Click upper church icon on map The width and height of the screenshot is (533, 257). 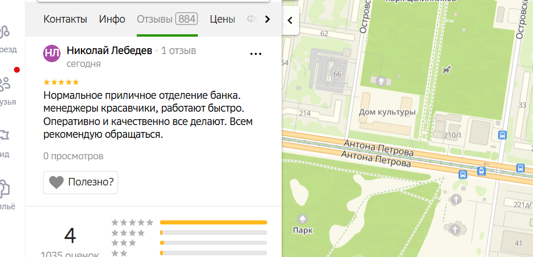[455, 199]
